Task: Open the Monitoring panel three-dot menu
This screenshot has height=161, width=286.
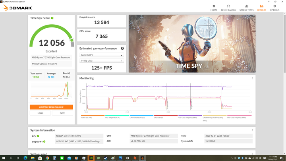Action: [253, 78]
